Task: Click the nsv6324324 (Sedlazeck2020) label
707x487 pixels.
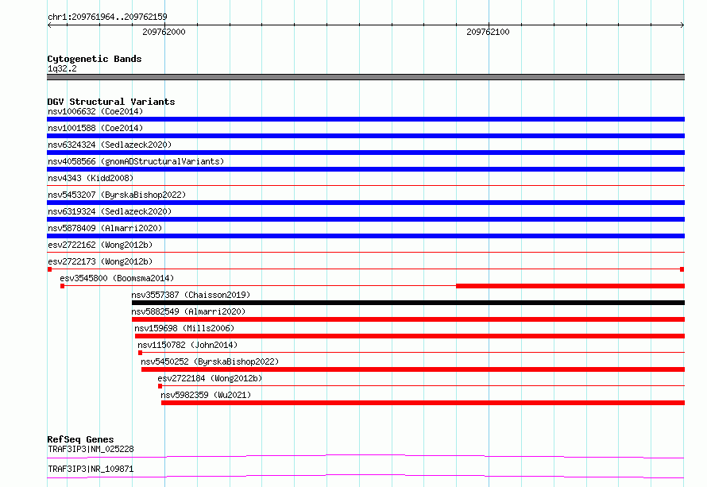Action: click(110, 145)
